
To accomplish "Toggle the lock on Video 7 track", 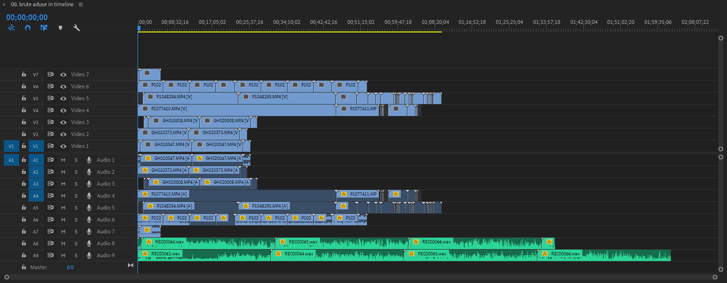I will (23, 74).
